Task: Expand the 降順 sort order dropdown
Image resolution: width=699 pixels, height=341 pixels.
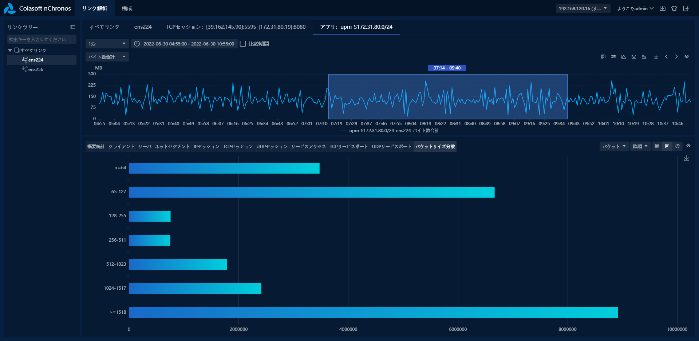Action: [640, 146]
